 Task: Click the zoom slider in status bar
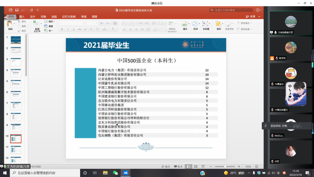[x=225, y=167]
